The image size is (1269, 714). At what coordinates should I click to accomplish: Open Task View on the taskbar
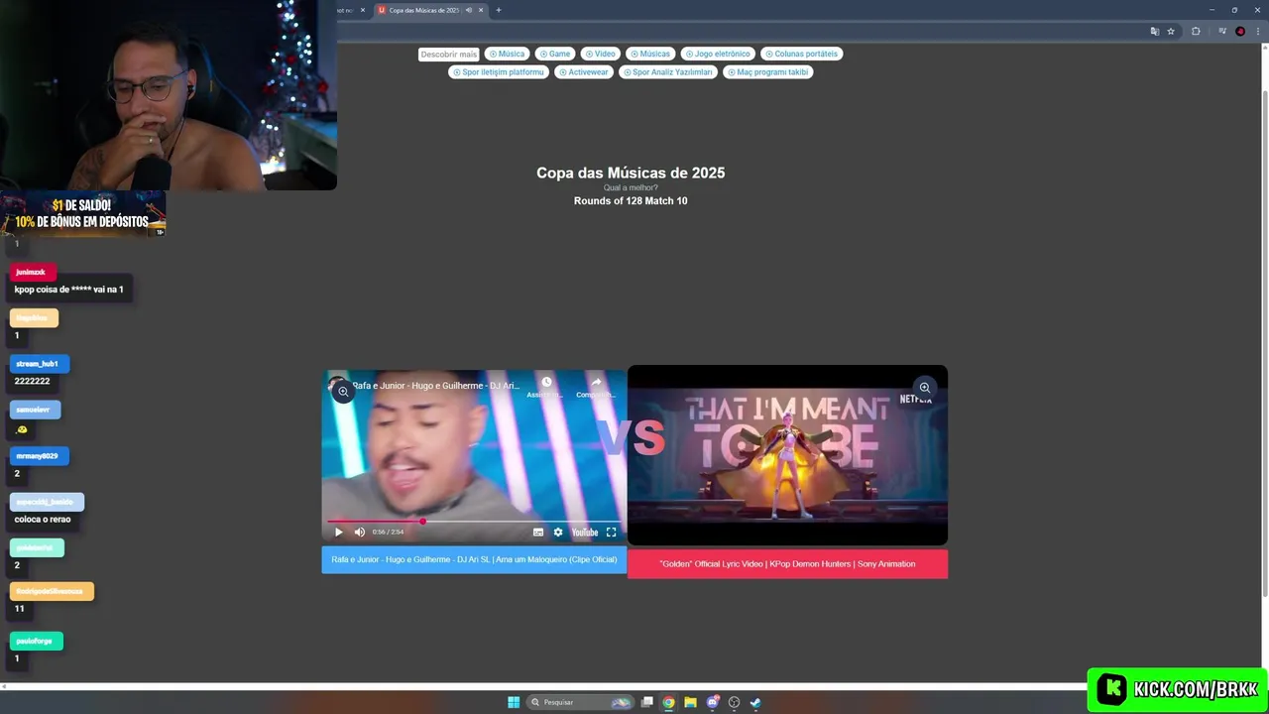pyautogui.click(x=647, y=702)
